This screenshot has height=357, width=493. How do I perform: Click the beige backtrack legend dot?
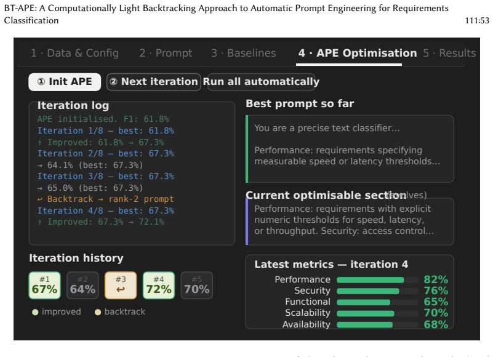click(98, 312)
